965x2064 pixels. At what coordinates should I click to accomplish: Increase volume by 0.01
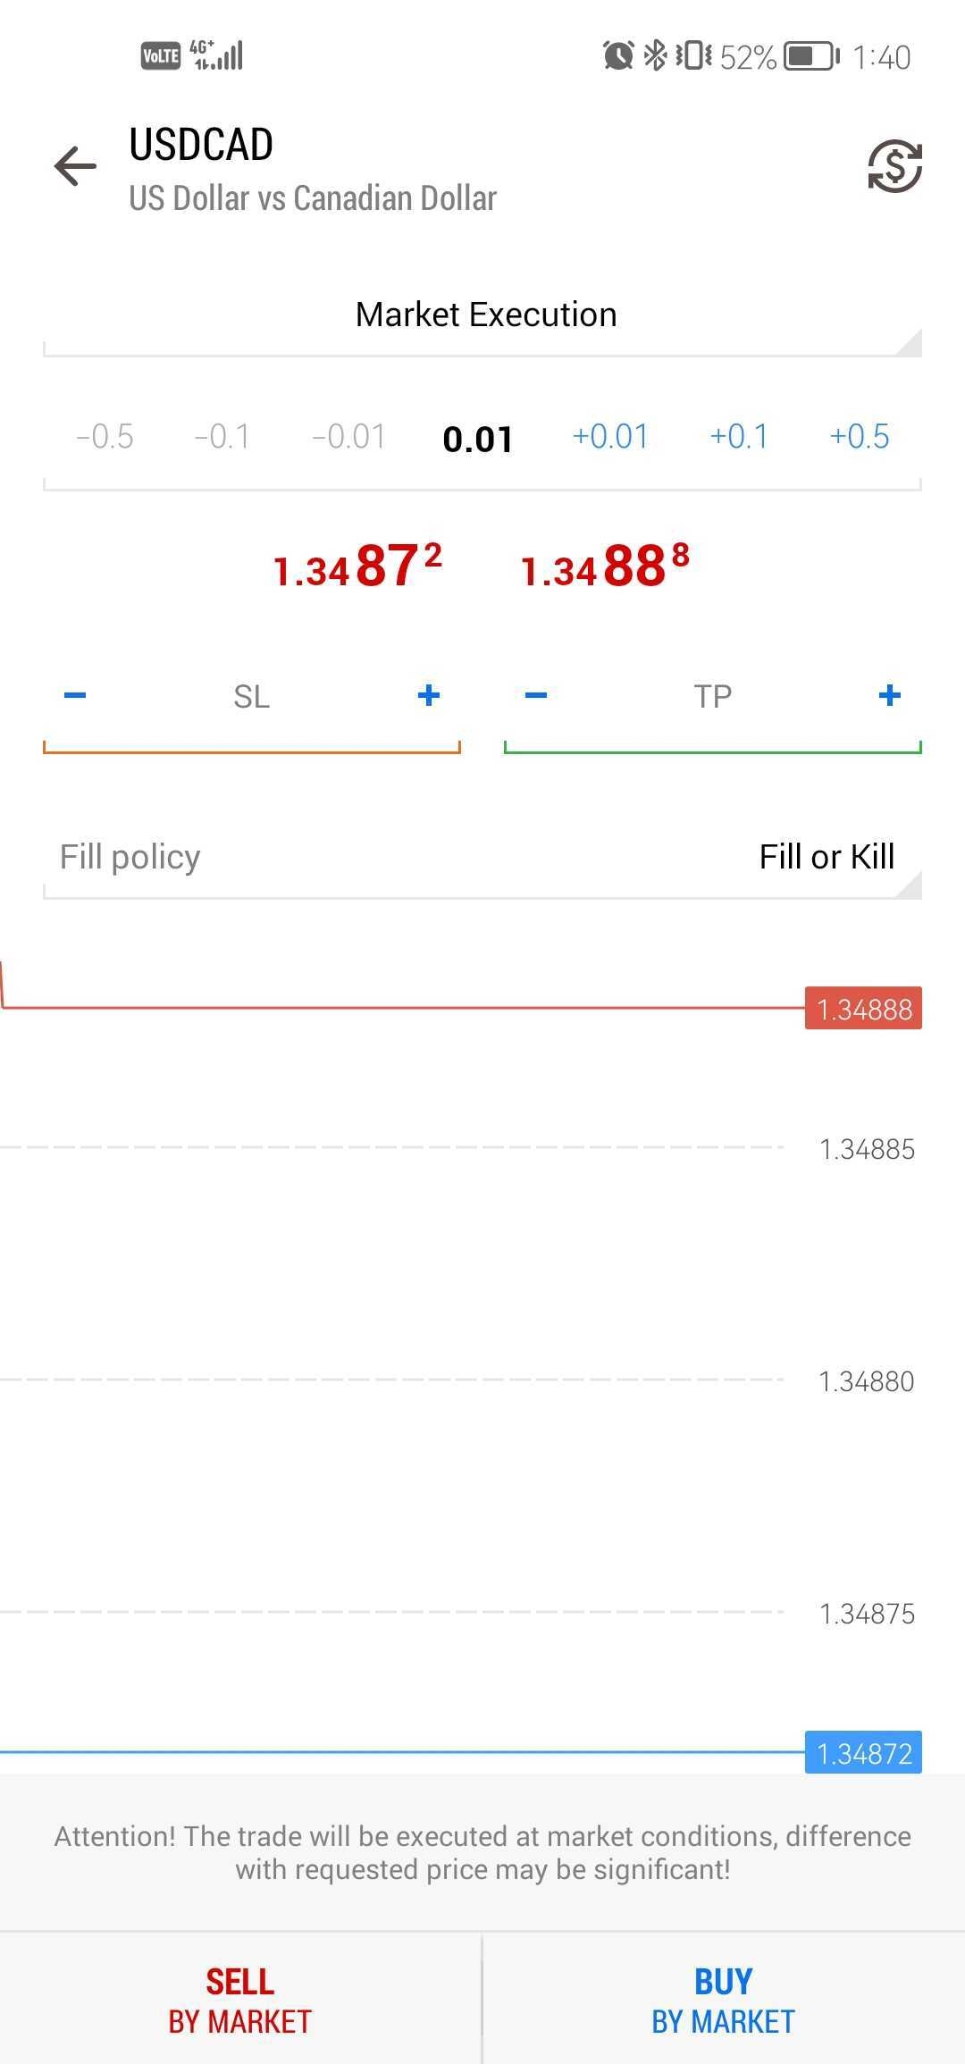(610, 437)
